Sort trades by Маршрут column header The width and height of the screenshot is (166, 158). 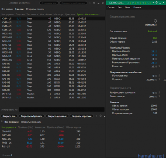point(58,14)
